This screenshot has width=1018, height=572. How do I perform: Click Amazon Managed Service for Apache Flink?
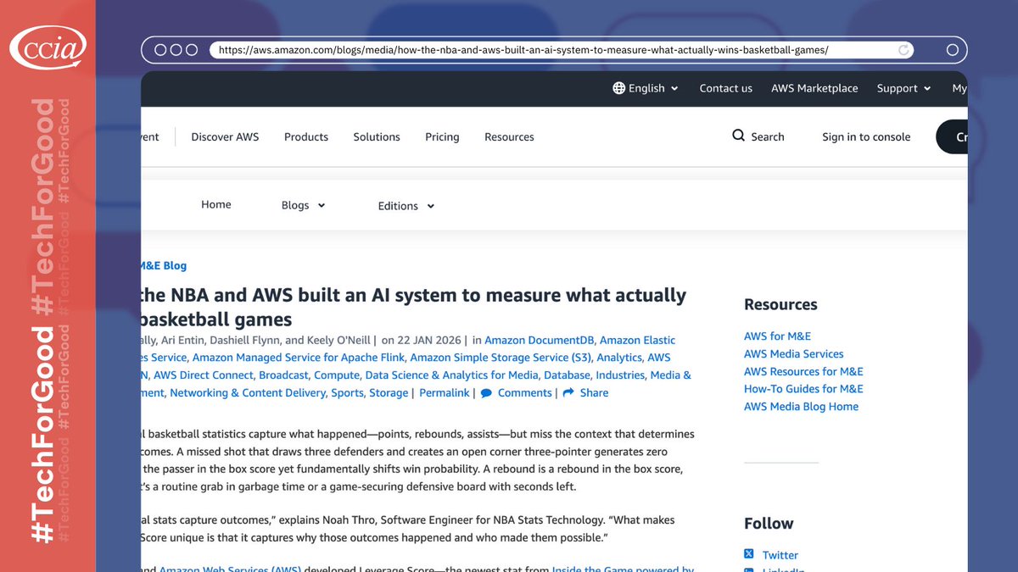[x=299, y=358]
